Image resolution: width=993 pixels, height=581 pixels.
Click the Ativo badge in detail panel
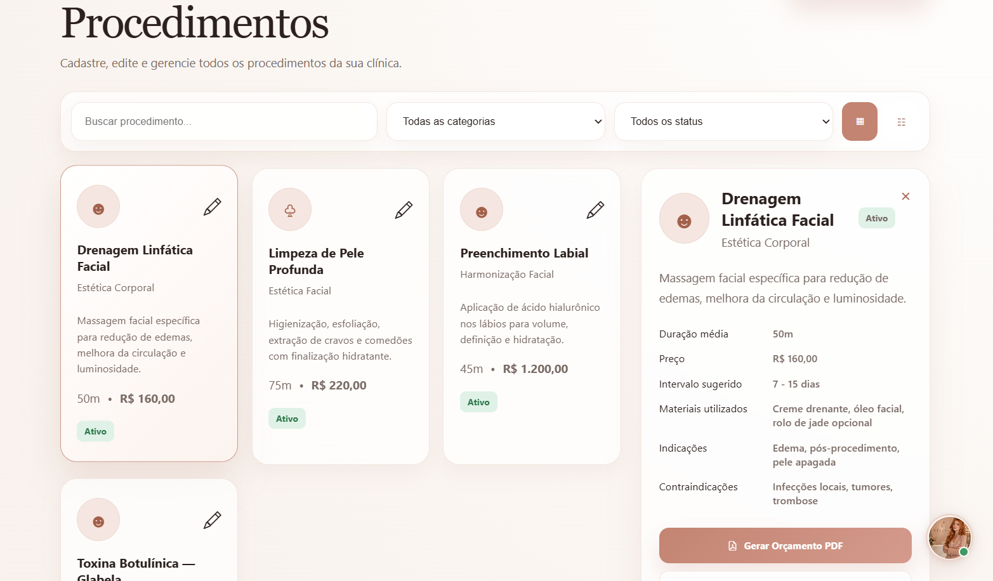[x=876, y=218]
